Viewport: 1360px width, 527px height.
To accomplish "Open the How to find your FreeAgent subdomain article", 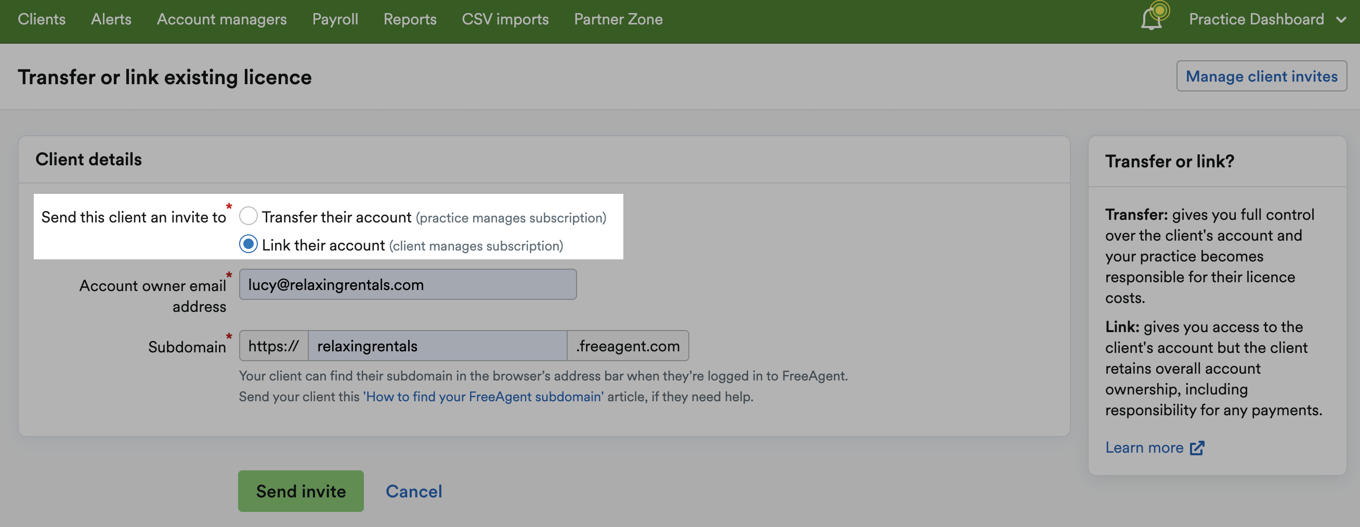I will pos(483,397).
